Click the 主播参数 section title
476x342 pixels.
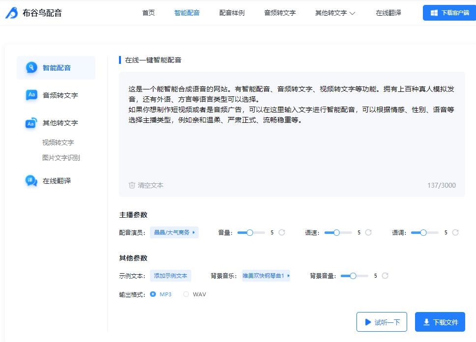pos(133,215)
